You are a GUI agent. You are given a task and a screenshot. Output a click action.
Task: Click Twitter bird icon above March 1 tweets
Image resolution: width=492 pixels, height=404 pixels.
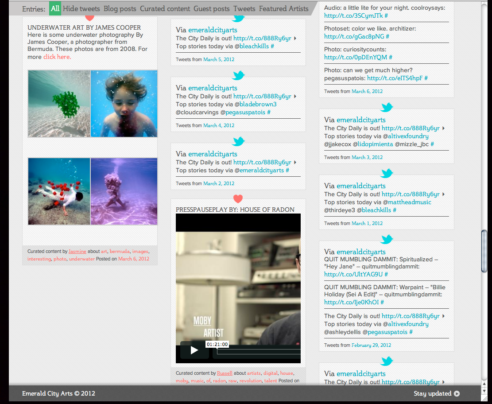387,173
